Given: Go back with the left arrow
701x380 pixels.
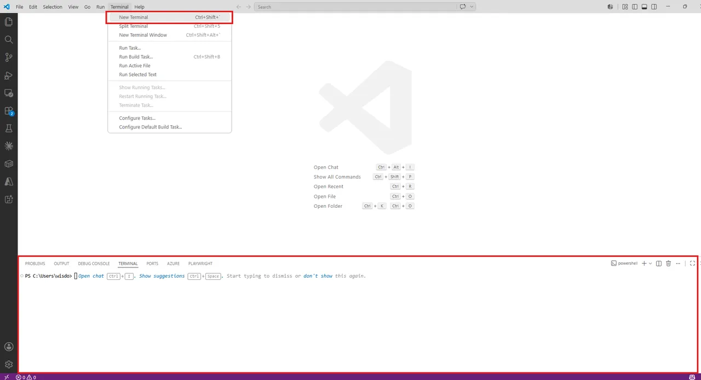Looking at the screenshot, I should [238, 7].
